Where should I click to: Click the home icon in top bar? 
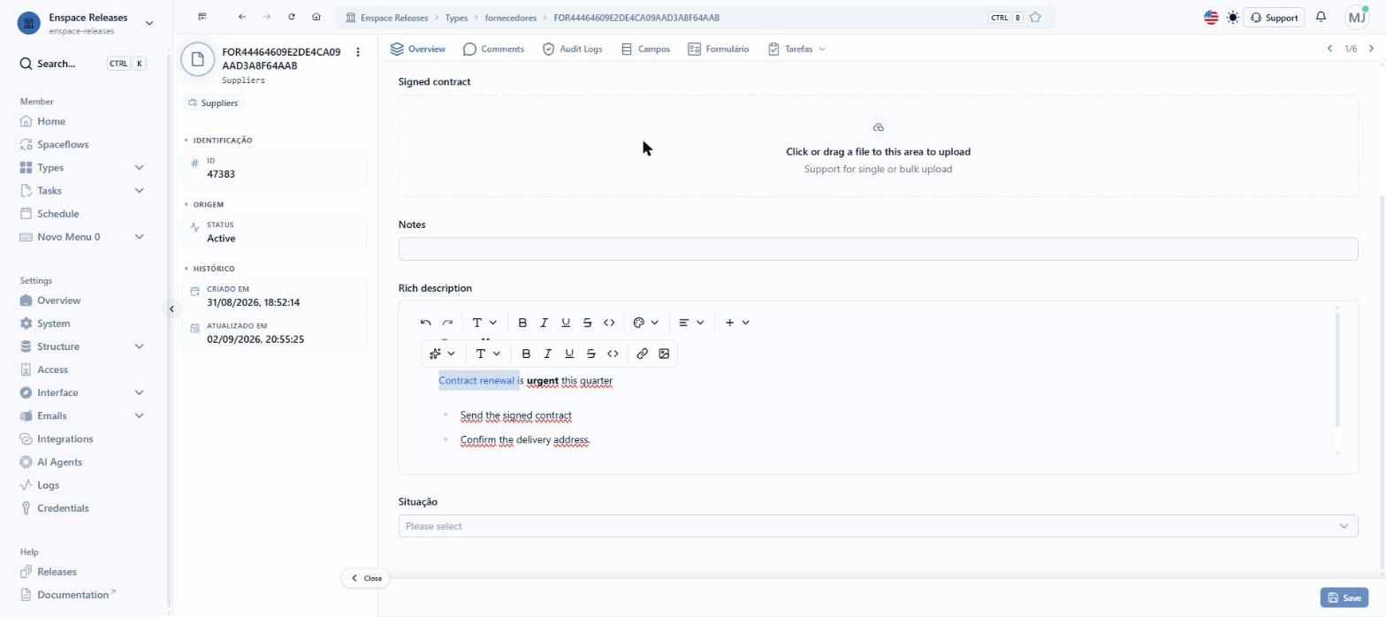316,17
